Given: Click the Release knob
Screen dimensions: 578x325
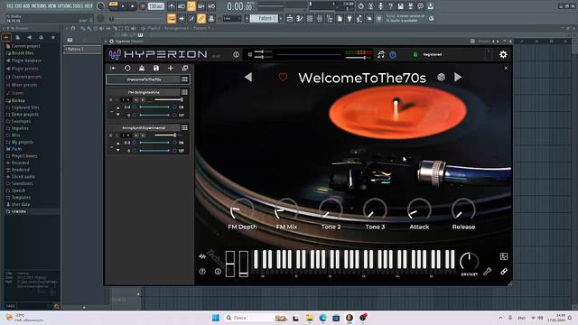Looking at the screenshot, I should (x=463, y=210).
